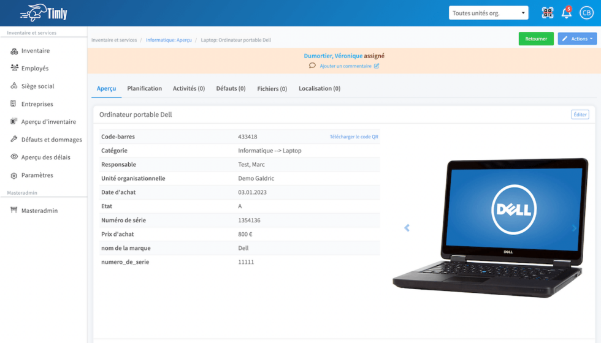The image size is (601, 343).
Task: Click the Paramètres gear icon
Action: tap(14, 175)
